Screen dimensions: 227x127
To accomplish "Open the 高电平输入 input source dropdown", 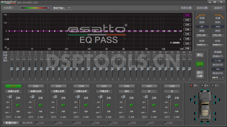I will (x=62, y=8).
